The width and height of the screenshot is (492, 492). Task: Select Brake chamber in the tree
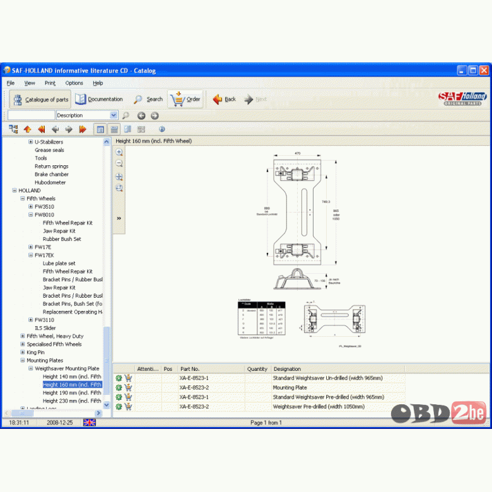52,174
